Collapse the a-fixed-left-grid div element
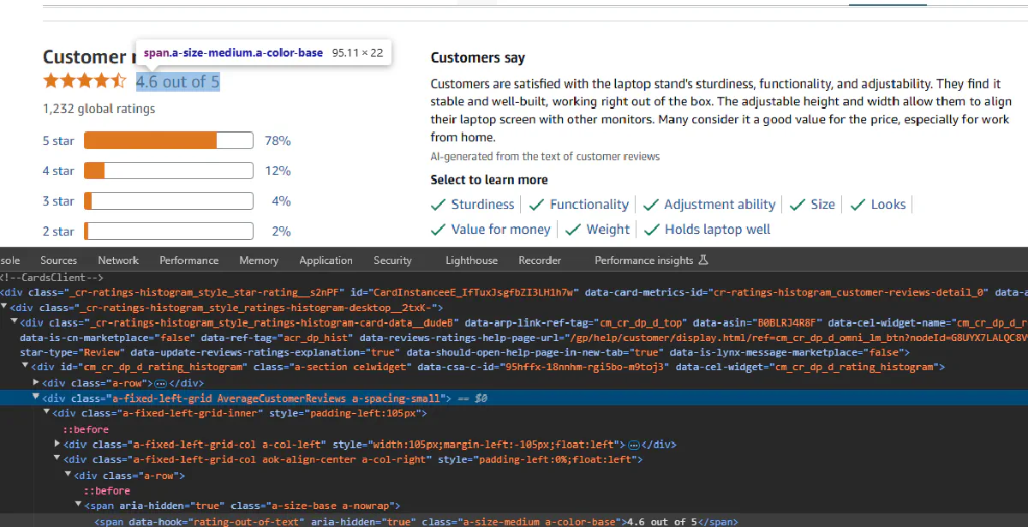The height and width of the screenshot is (527, 1028). coord(35,398)
